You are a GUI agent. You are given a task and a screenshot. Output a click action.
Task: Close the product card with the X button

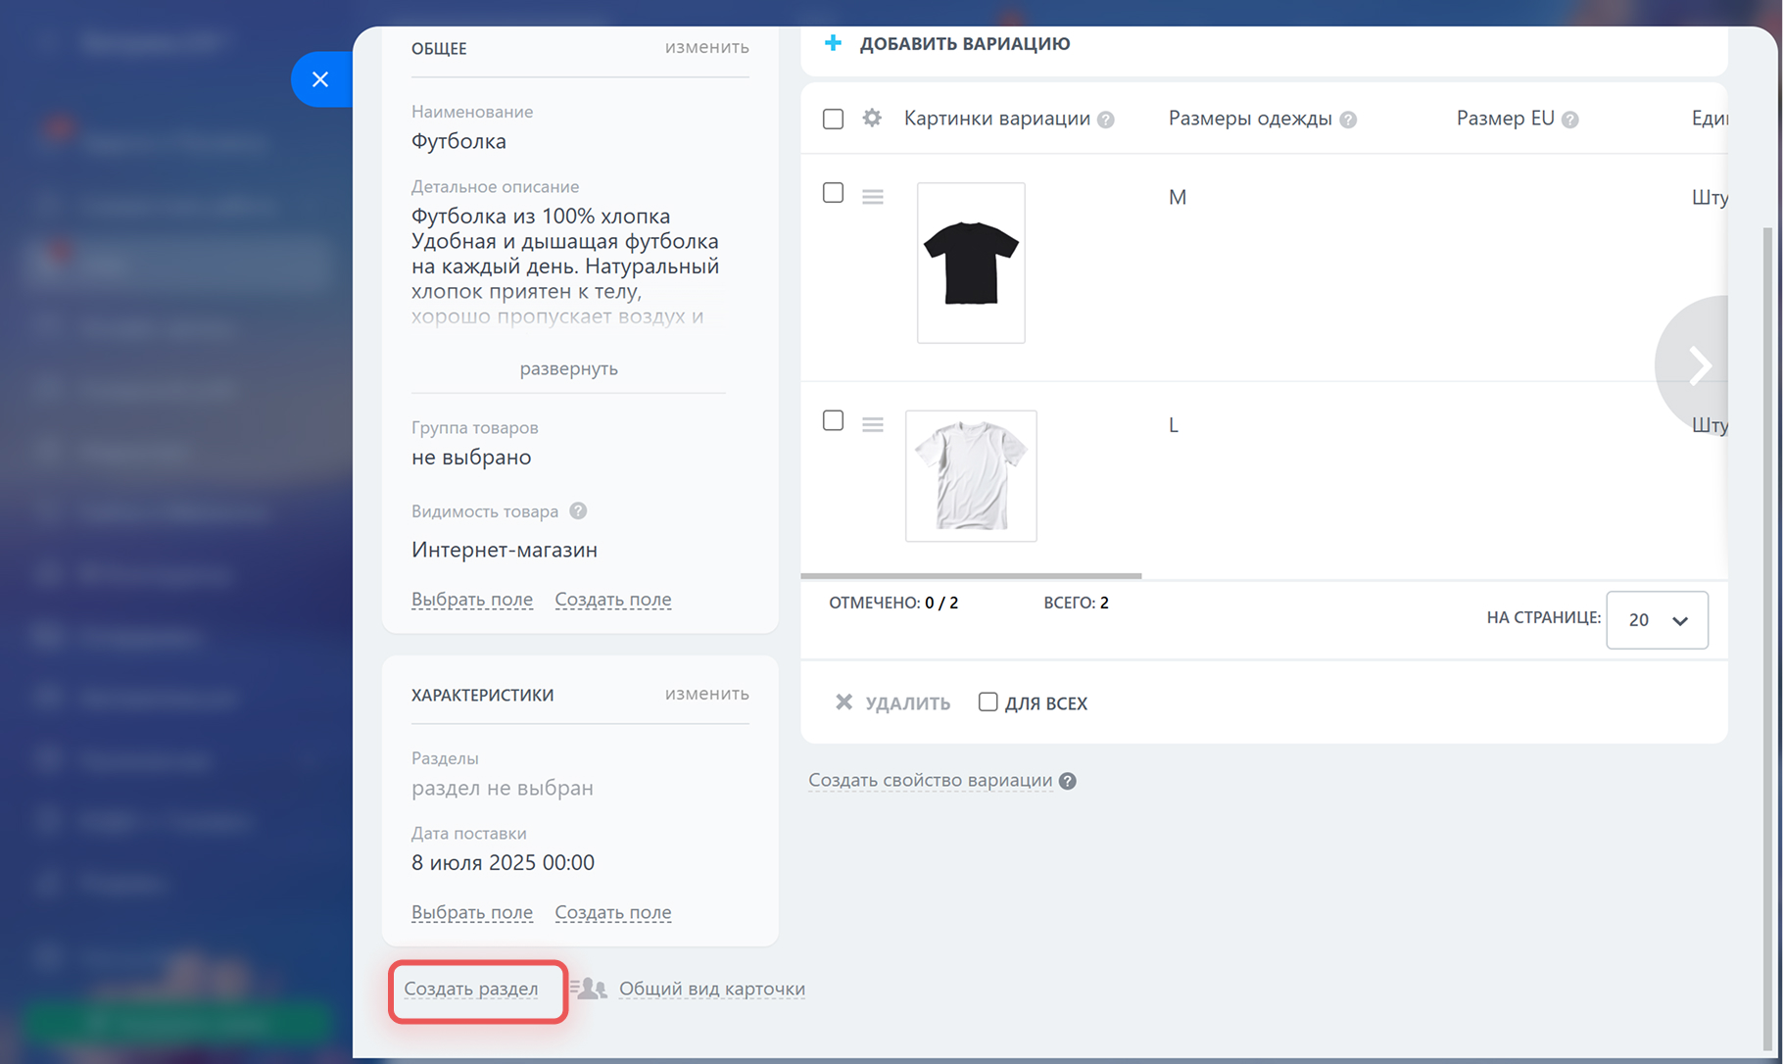(x=320, y=79)
